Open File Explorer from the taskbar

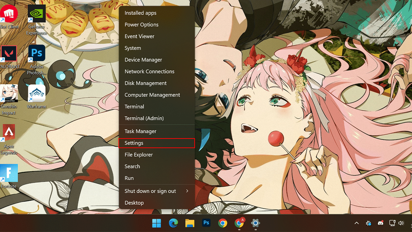point(190,223)
